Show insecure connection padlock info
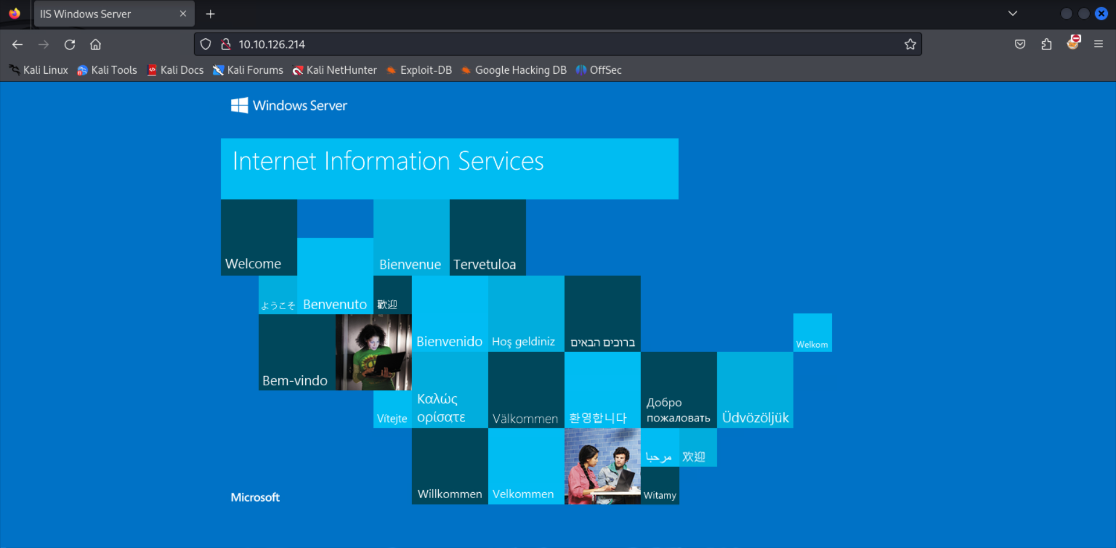This screenshot has width=1116, height=548. 226,44
